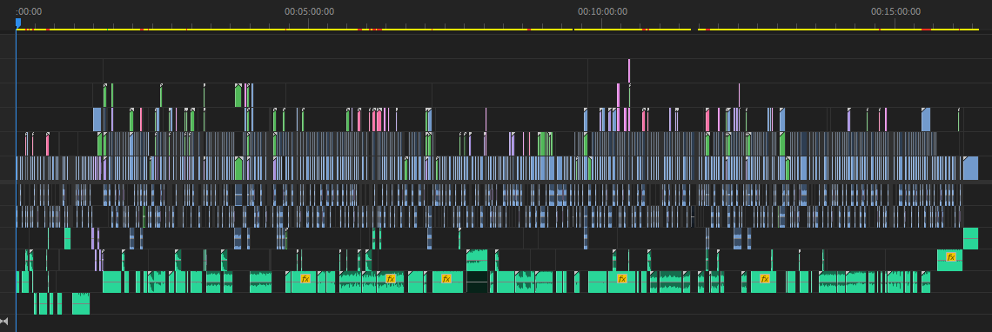Viewport: 992px width, 332px height.
Task: Click the 00:15:00:00 timecode on the ruler
Action: point(895,11)
